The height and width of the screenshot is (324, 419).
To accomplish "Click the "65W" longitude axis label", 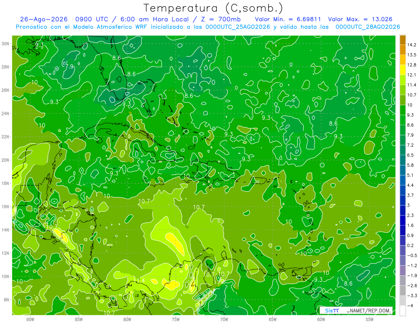I will [273, 319].
